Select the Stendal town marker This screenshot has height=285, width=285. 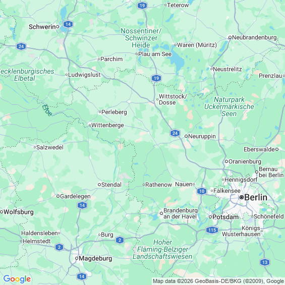pos(99,185)
